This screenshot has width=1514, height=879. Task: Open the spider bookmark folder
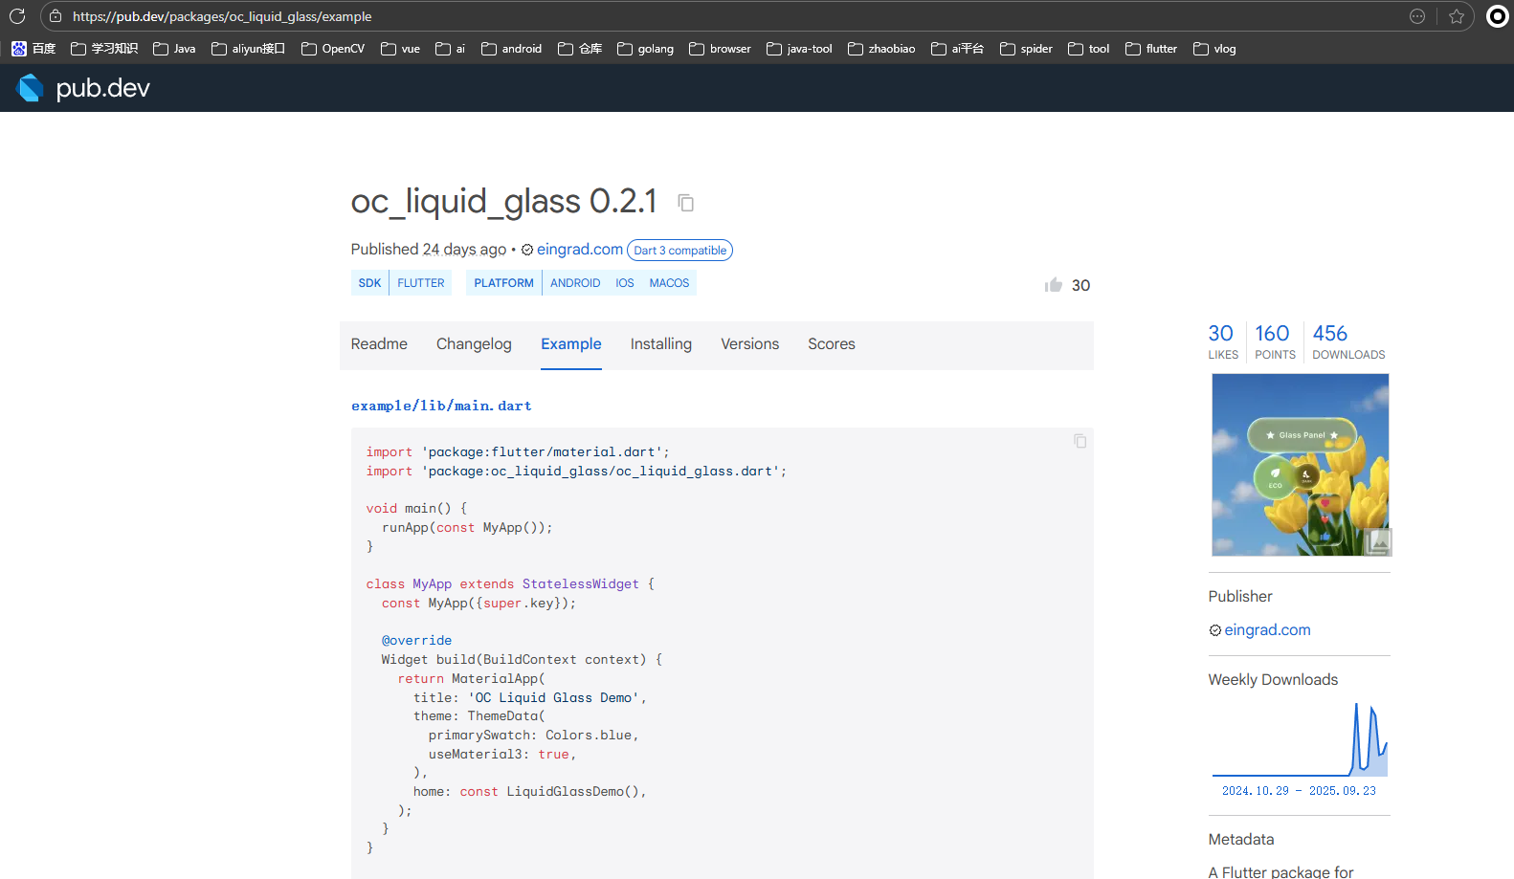[x=1026, y=49]
